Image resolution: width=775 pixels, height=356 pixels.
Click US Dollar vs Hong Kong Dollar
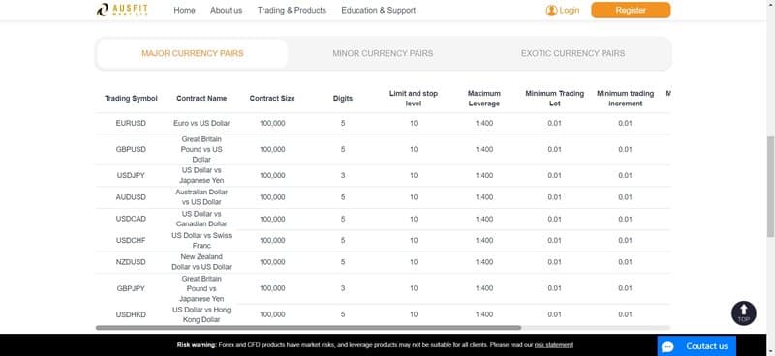coord(201,314)
